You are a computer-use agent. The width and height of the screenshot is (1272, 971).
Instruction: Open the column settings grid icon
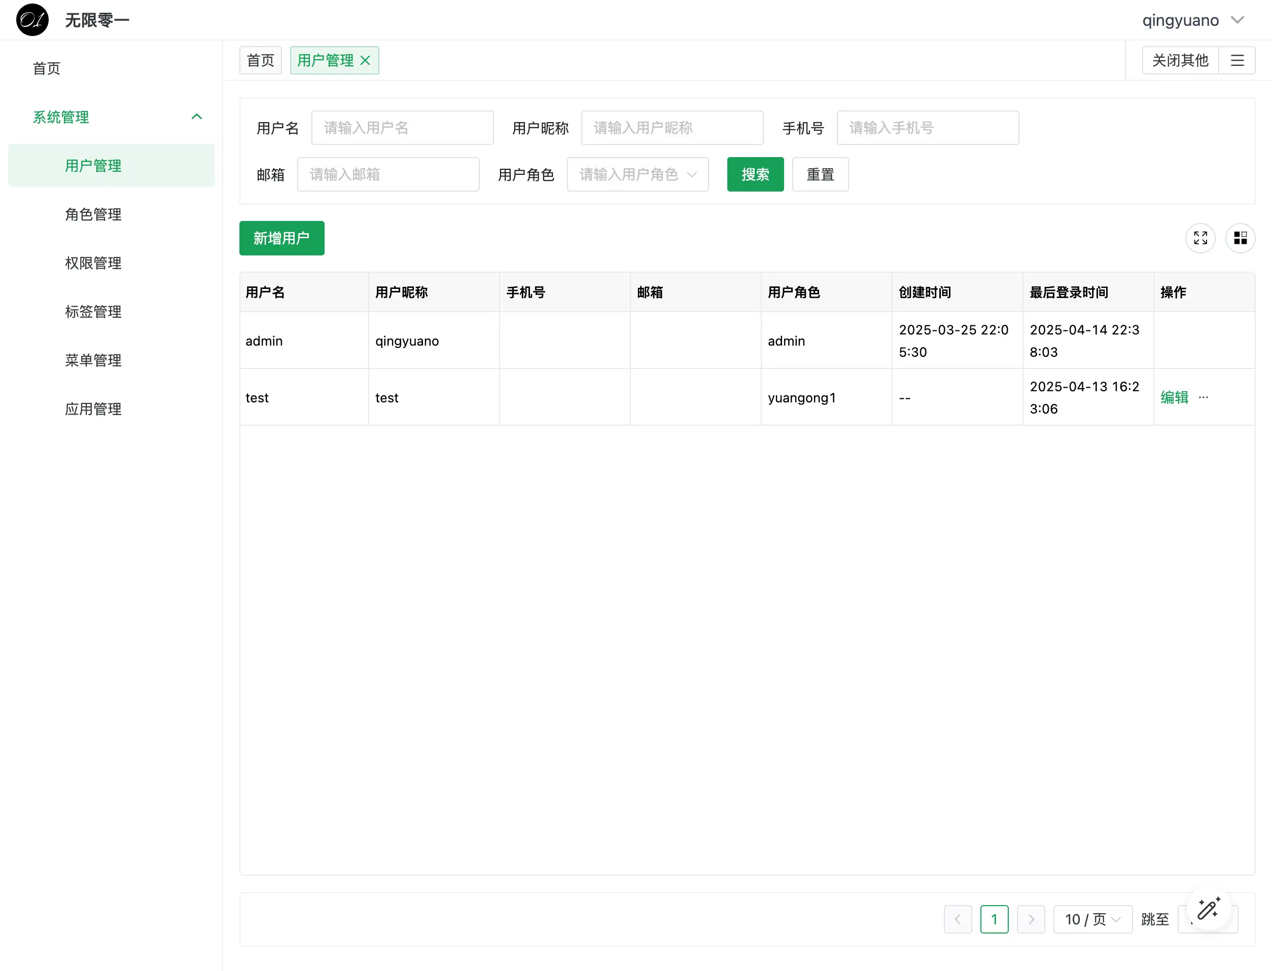pos(1240,238)
